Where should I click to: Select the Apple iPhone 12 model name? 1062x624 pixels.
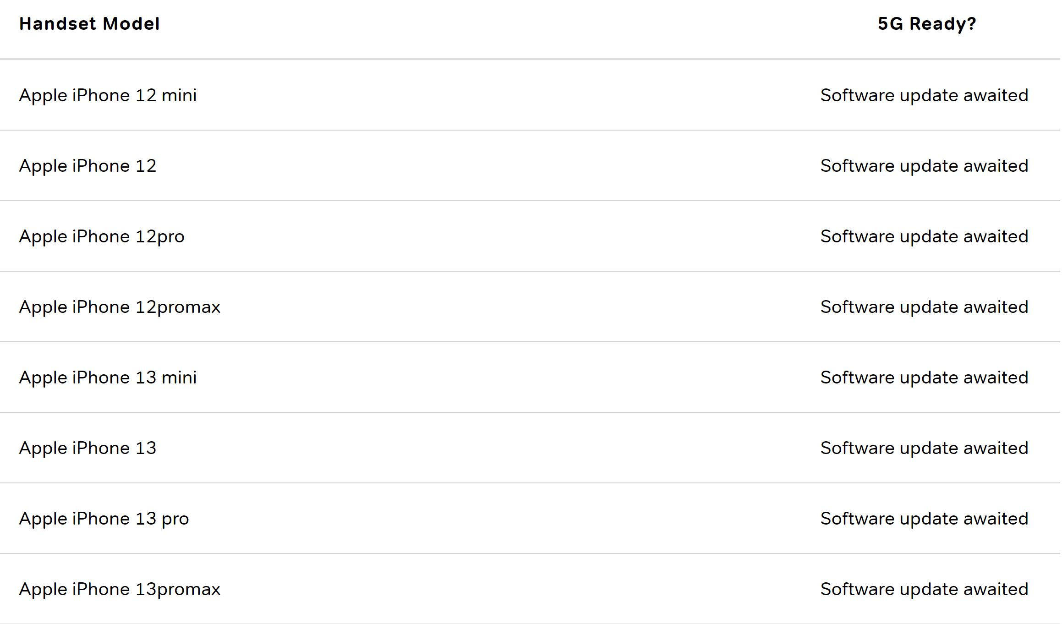tap(88, 166)
